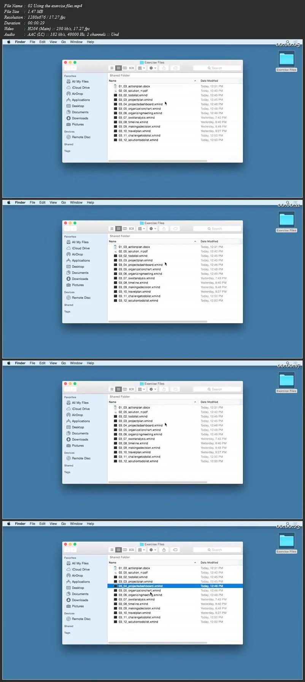The height and width of the screenshot is (682, 305).
Task: Click the Share icon in the 00:00:23 frame
Action: [x=164, y=550]
